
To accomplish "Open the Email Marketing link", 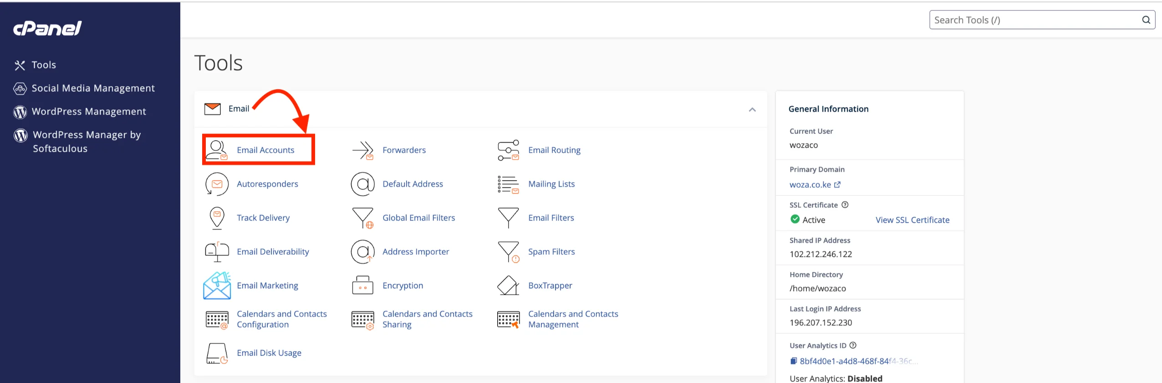I will point(267,285).
